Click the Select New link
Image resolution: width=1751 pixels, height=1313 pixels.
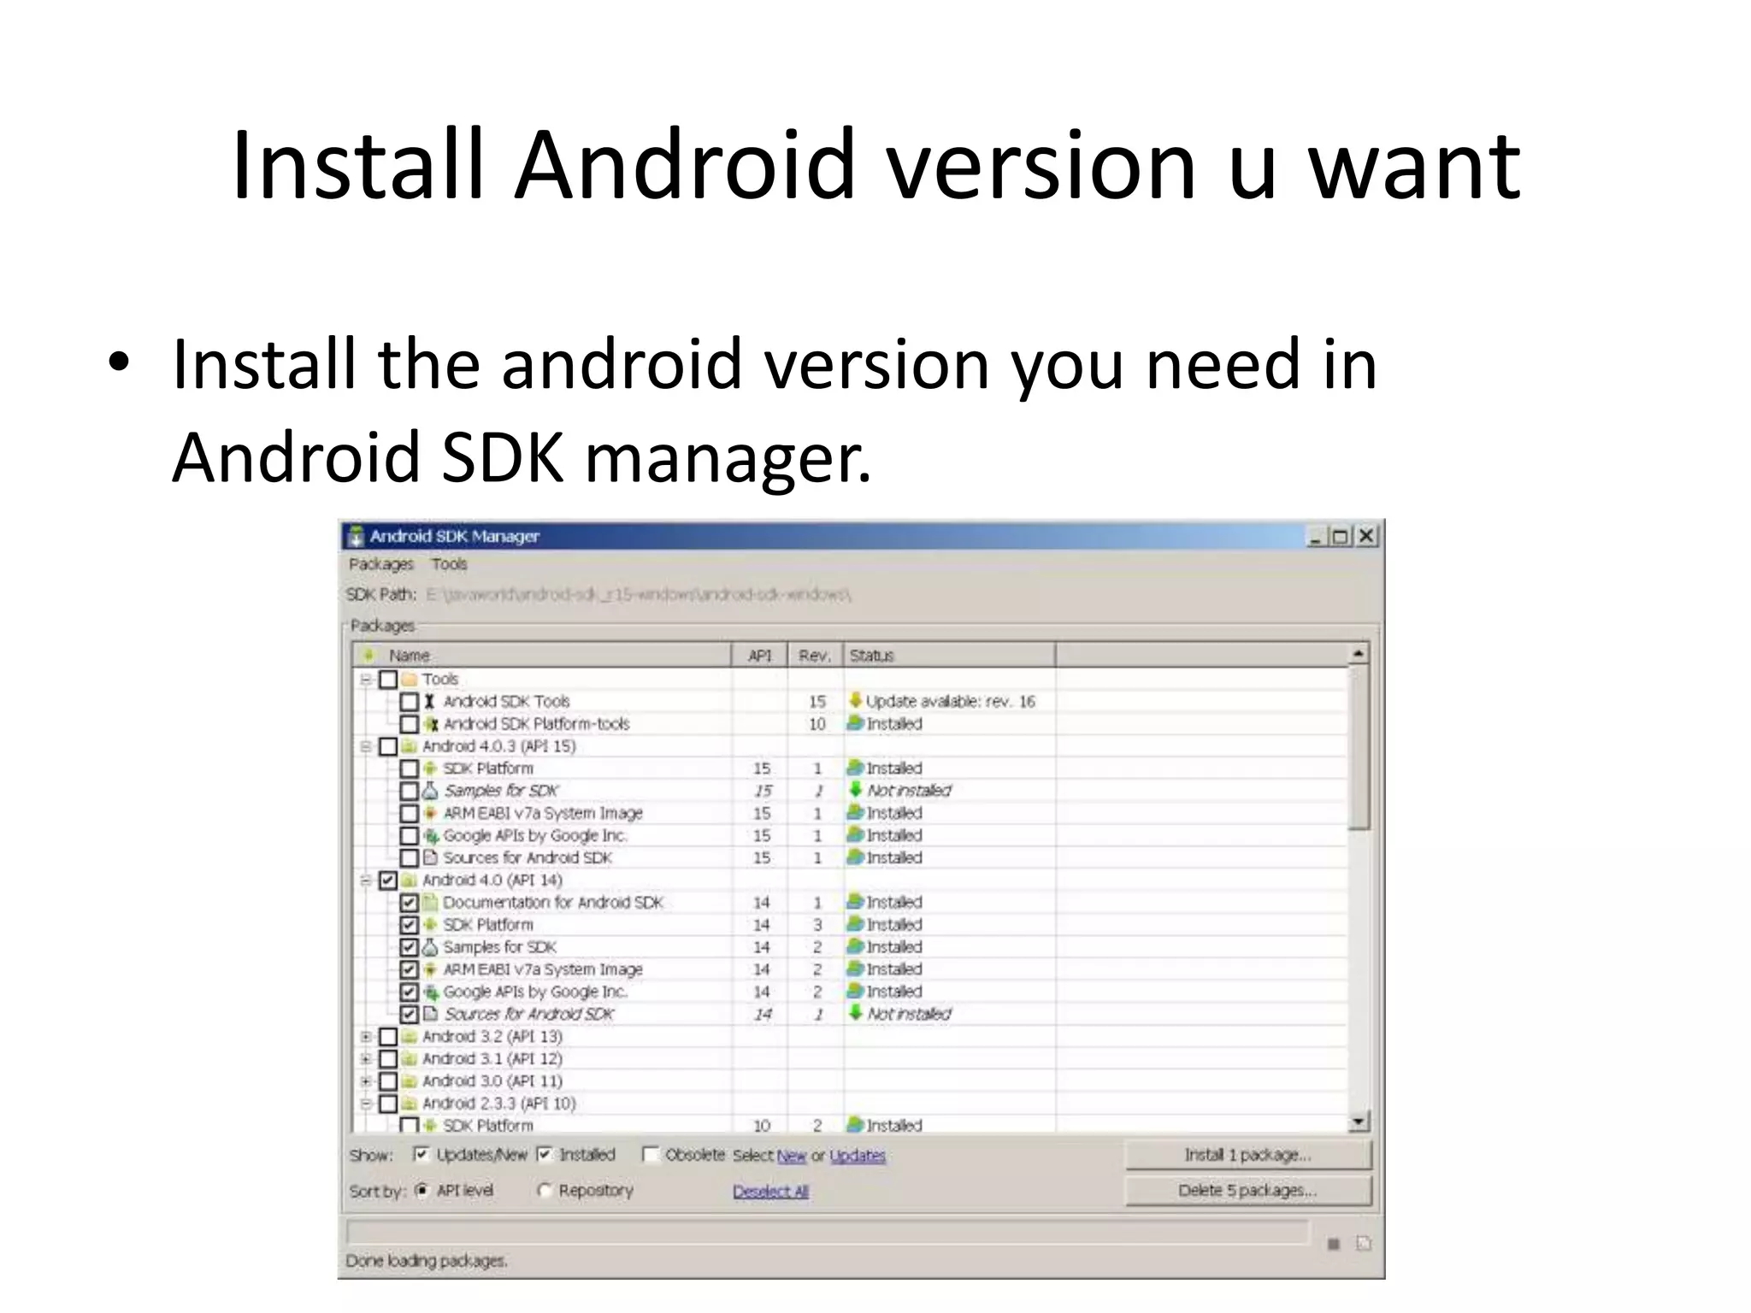(791, 1156)
